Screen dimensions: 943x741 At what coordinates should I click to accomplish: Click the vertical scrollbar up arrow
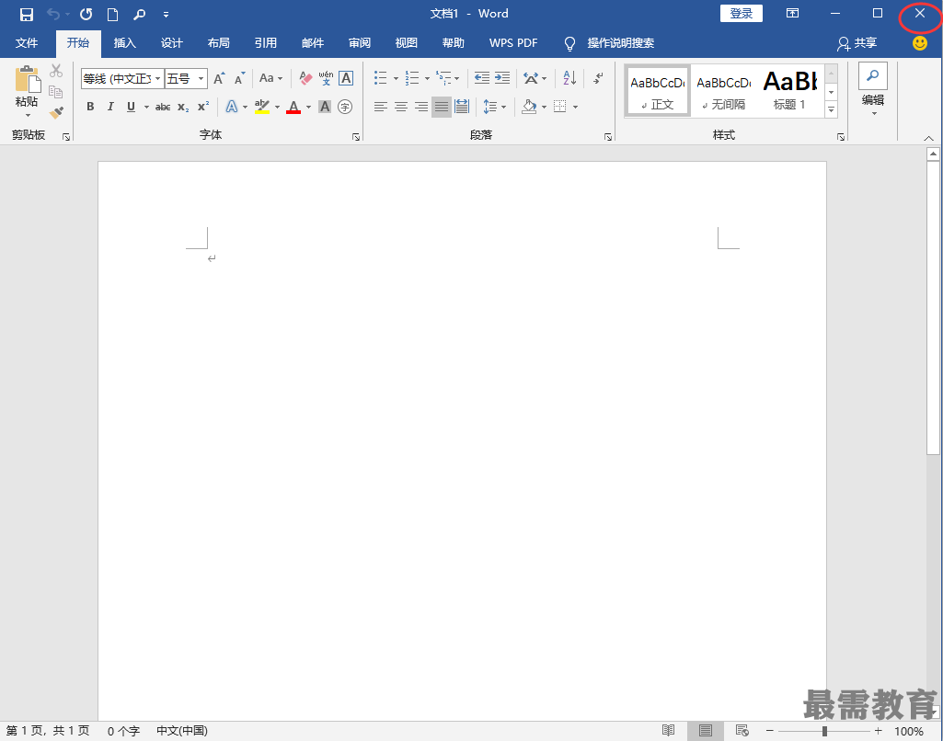pos(933,154)
